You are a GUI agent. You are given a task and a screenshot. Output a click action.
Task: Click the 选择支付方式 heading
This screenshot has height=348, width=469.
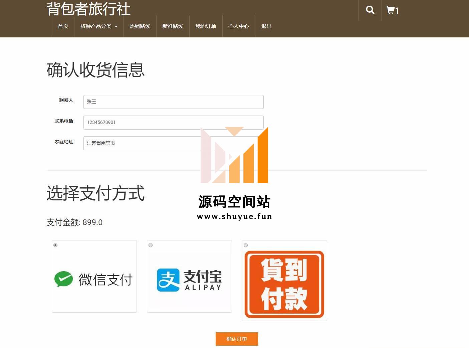coord(95,193)
